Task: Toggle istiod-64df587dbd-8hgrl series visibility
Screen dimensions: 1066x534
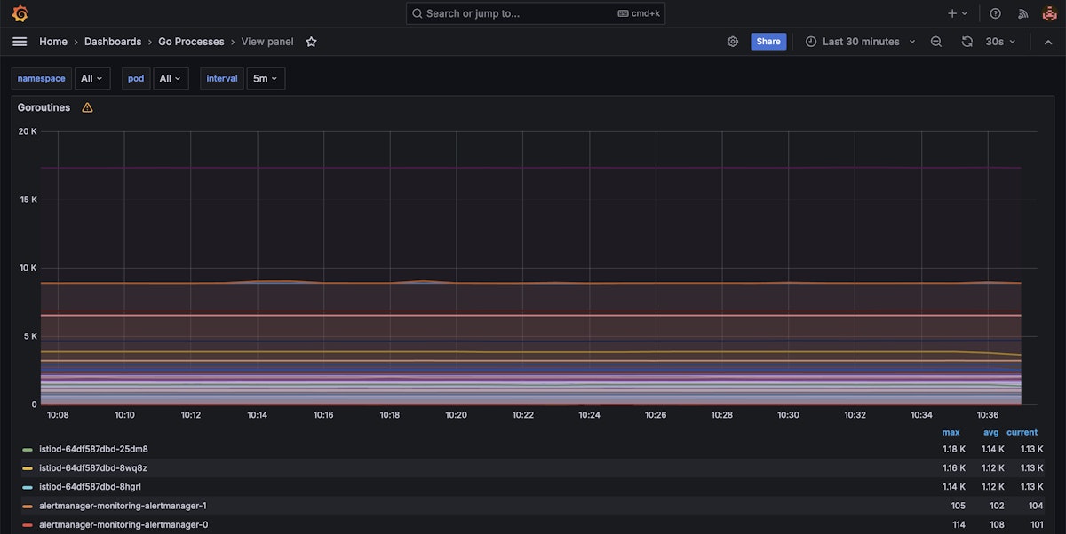Action: pyautogui.click(x=90, y=487)
